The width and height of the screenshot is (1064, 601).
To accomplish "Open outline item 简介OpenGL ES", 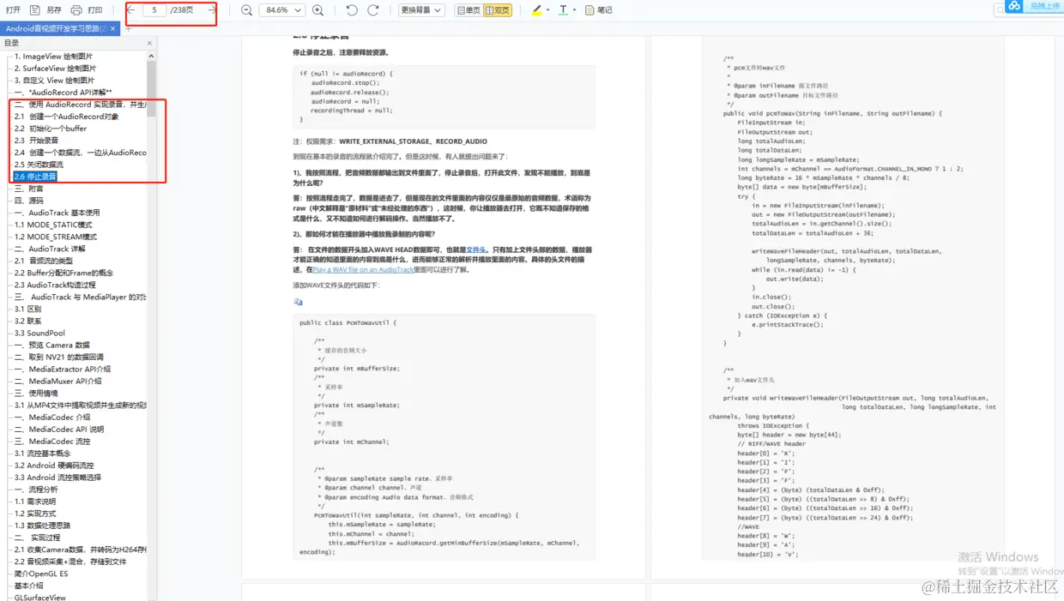I will pos(40,574).
